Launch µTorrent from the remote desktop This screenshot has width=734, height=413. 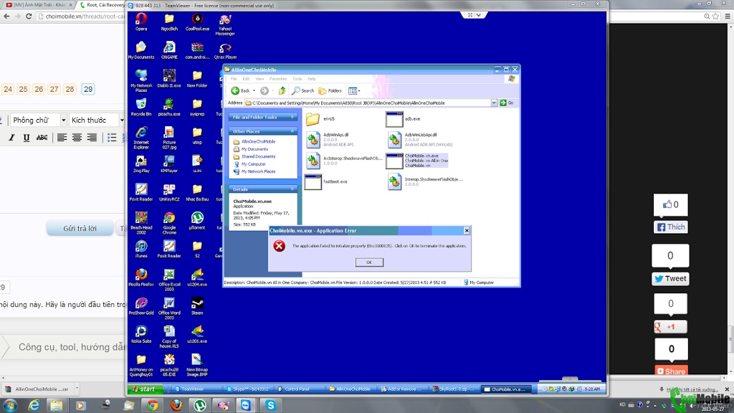coord(197,221)
